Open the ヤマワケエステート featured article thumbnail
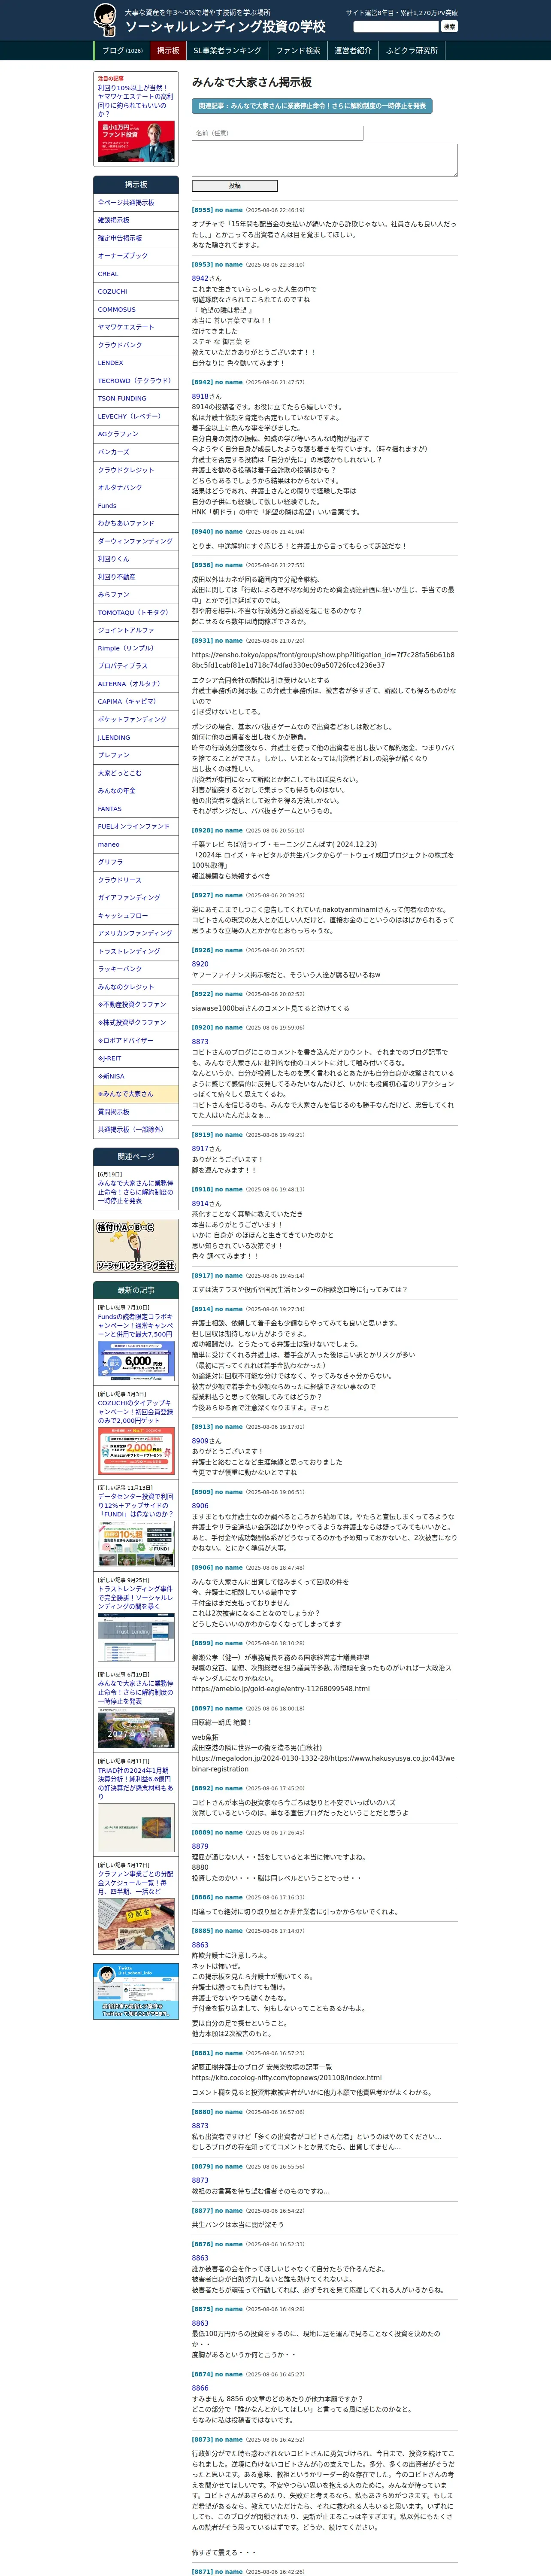 [136, 142]
